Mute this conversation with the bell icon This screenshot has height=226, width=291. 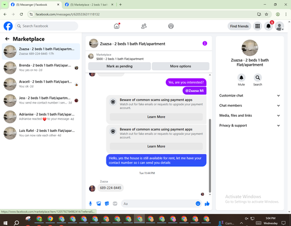pyautogui.click(x=242, y=78)
